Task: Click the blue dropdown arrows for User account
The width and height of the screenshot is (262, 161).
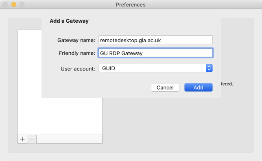Action: 209,68
